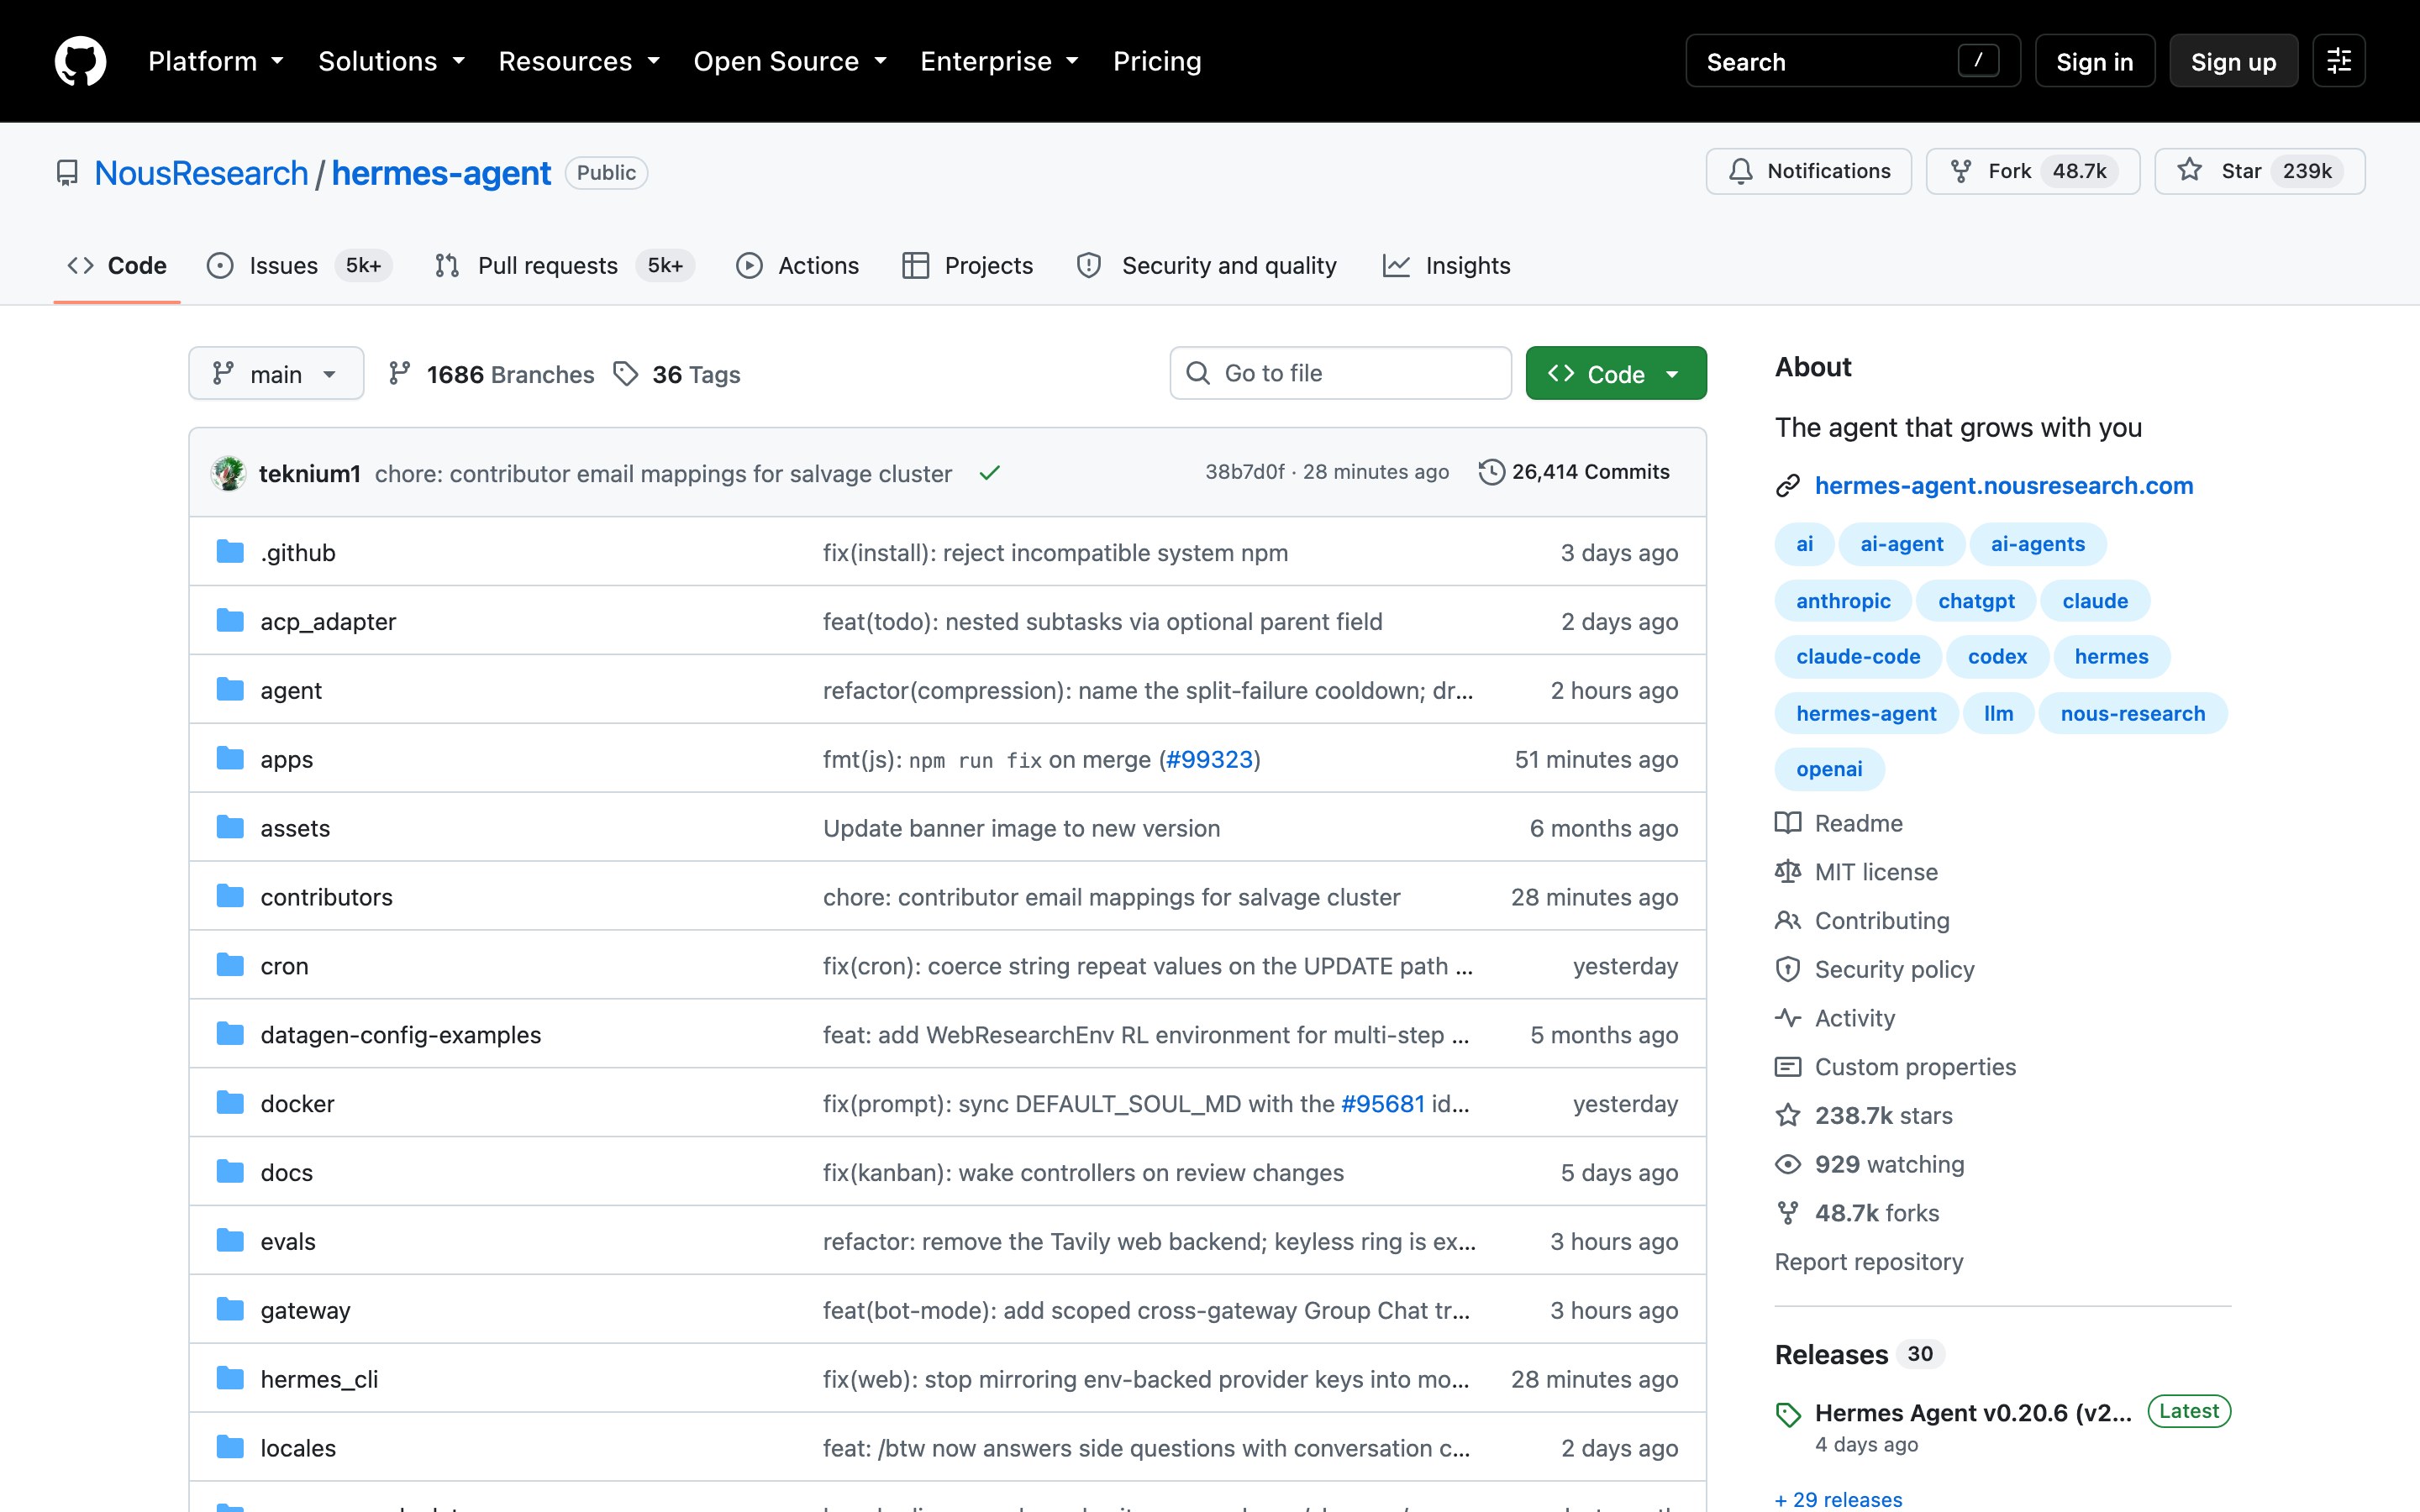The width and height of the screenshot is (2420, 1512).
Task: Open issue #95681 link in docker row
Action: 1382,1104
